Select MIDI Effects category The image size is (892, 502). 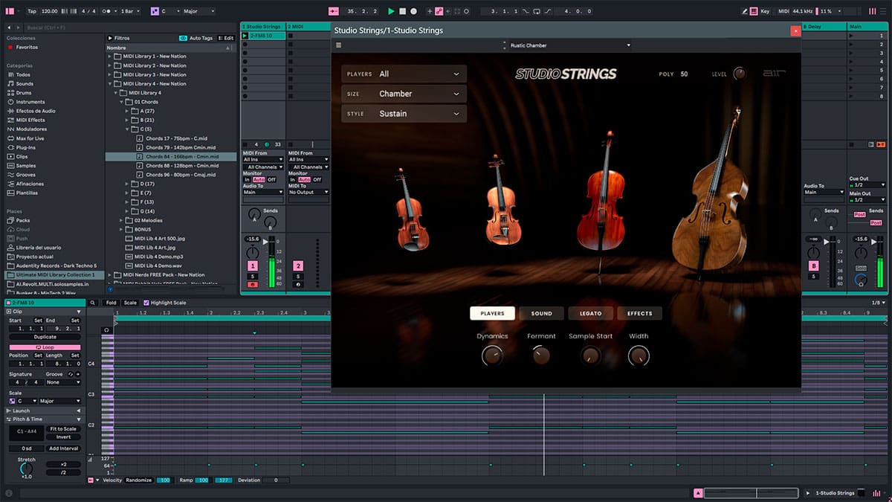pos(30,120)
